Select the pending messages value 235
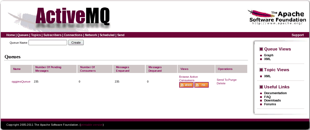310x130 pixels. pos(36,82)
